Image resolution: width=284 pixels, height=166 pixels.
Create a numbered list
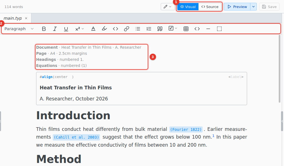(149, 29)
